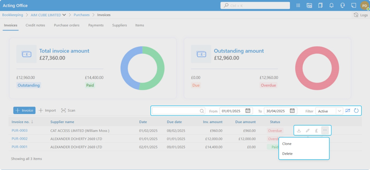Open the From date calendar picker
The image size is (370, 170).
point(248,111)
